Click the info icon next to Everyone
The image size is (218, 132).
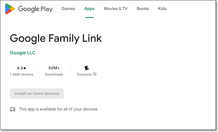95,74
